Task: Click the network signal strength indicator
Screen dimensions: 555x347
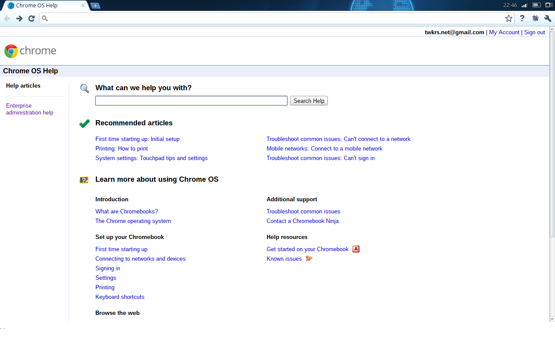Action: point(524,5)
